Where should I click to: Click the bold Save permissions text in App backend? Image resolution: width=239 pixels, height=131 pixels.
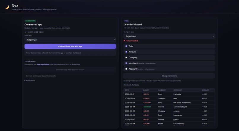(43, 64)
